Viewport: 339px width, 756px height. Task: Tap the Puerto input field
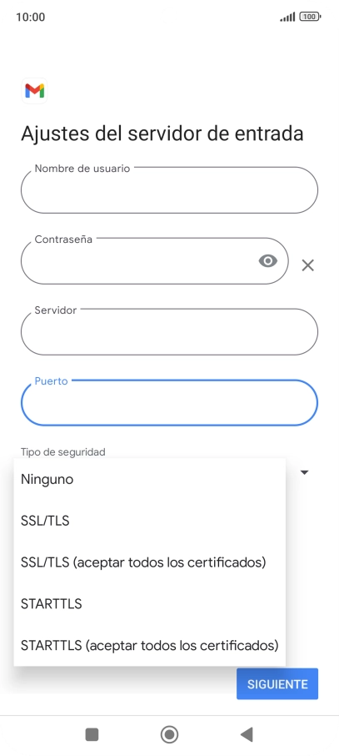pyautogui.click(x=170, y=402)
